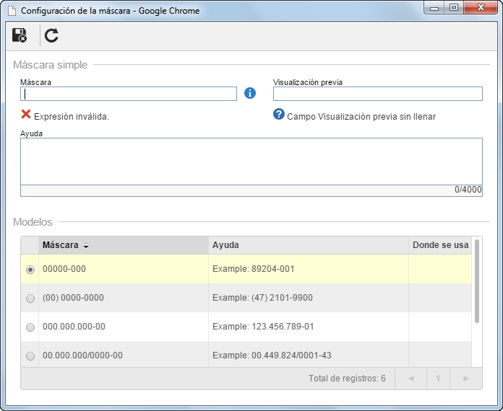The width and height of the screenshot is (503, 411).
Task: Click the Visualización previa field
Action: coord(377,94)
